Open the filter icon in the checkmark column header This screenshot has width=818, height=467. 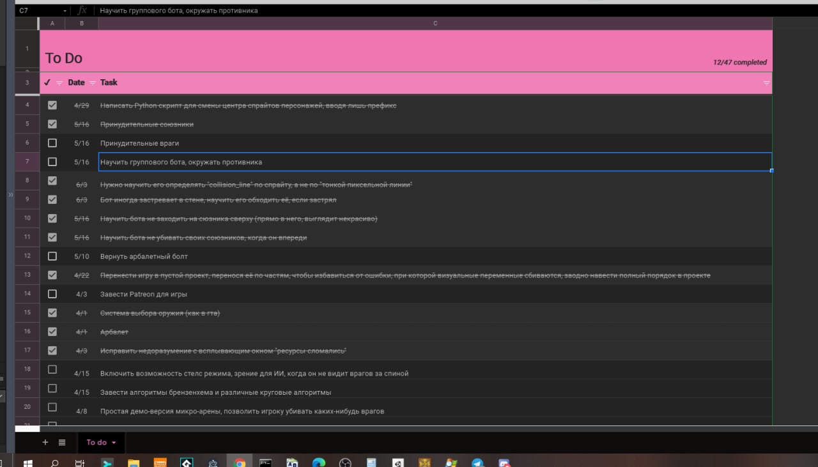point(59,83)
